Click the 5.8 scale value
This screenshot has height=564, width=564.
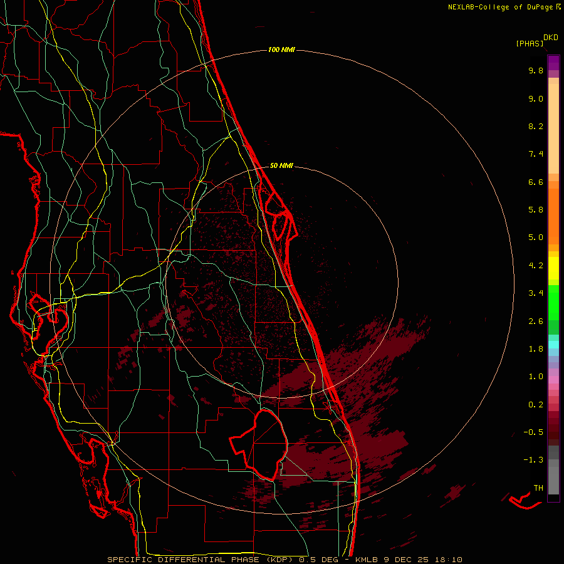coord(536,210)
